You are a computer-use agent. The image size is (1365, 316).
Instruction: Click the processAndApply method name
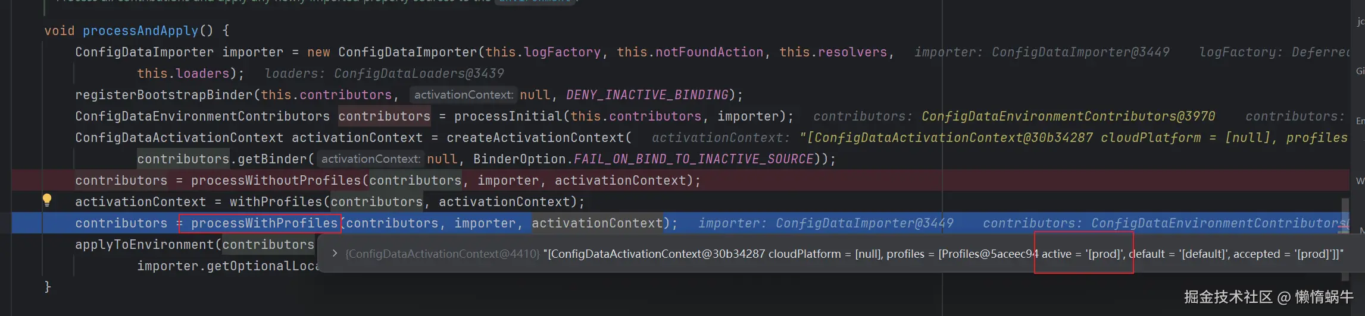(x=140, y=30)
